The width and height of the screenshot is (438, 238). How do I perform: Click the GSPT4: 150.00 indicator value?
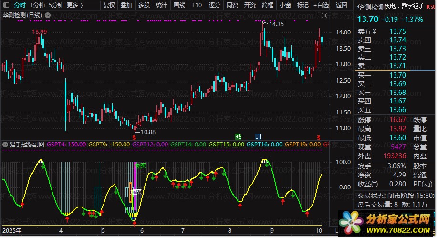coord(66,145)
